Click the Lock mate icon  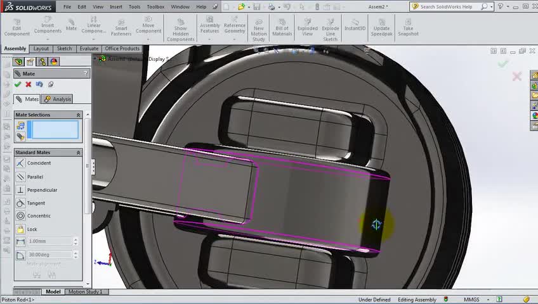click(x=21, y=229)
